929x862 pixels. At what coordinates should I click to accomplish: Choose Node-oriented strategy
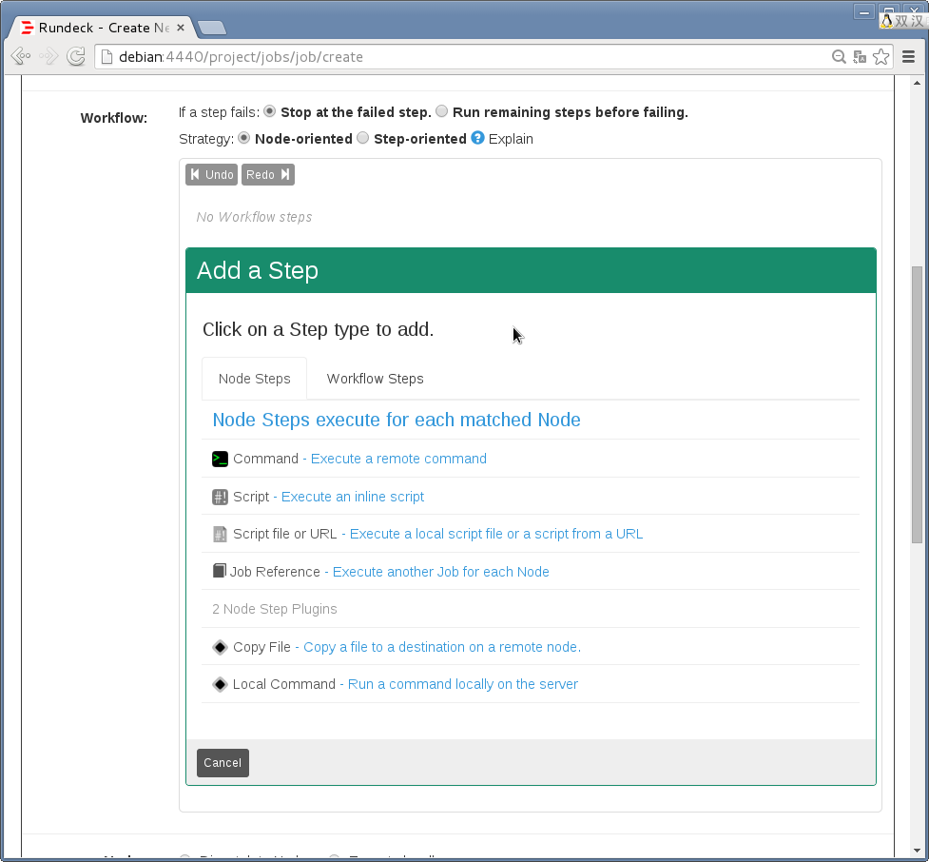coord(243,138)
